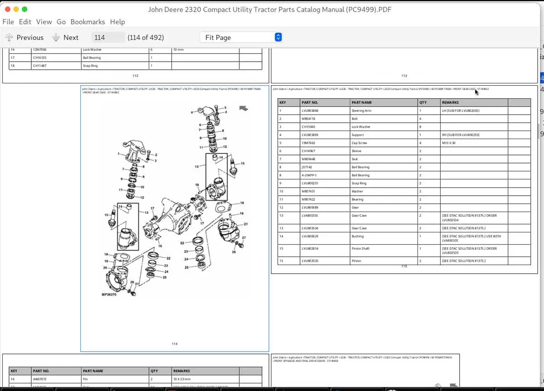Click the REMARKS header on page 115

(451, 103)
